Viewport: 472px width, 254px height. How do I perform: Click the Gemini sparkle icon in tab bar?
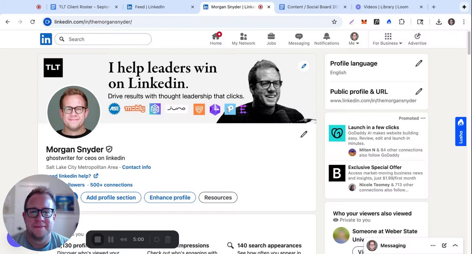point(464,7)
